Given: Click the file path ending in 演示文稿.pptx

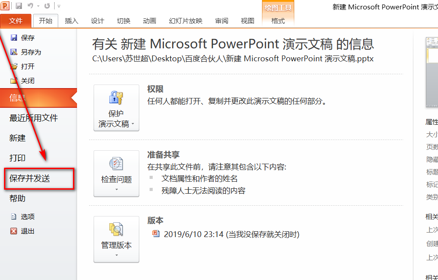Looking at the screenshot, I should tap(233, 59).
